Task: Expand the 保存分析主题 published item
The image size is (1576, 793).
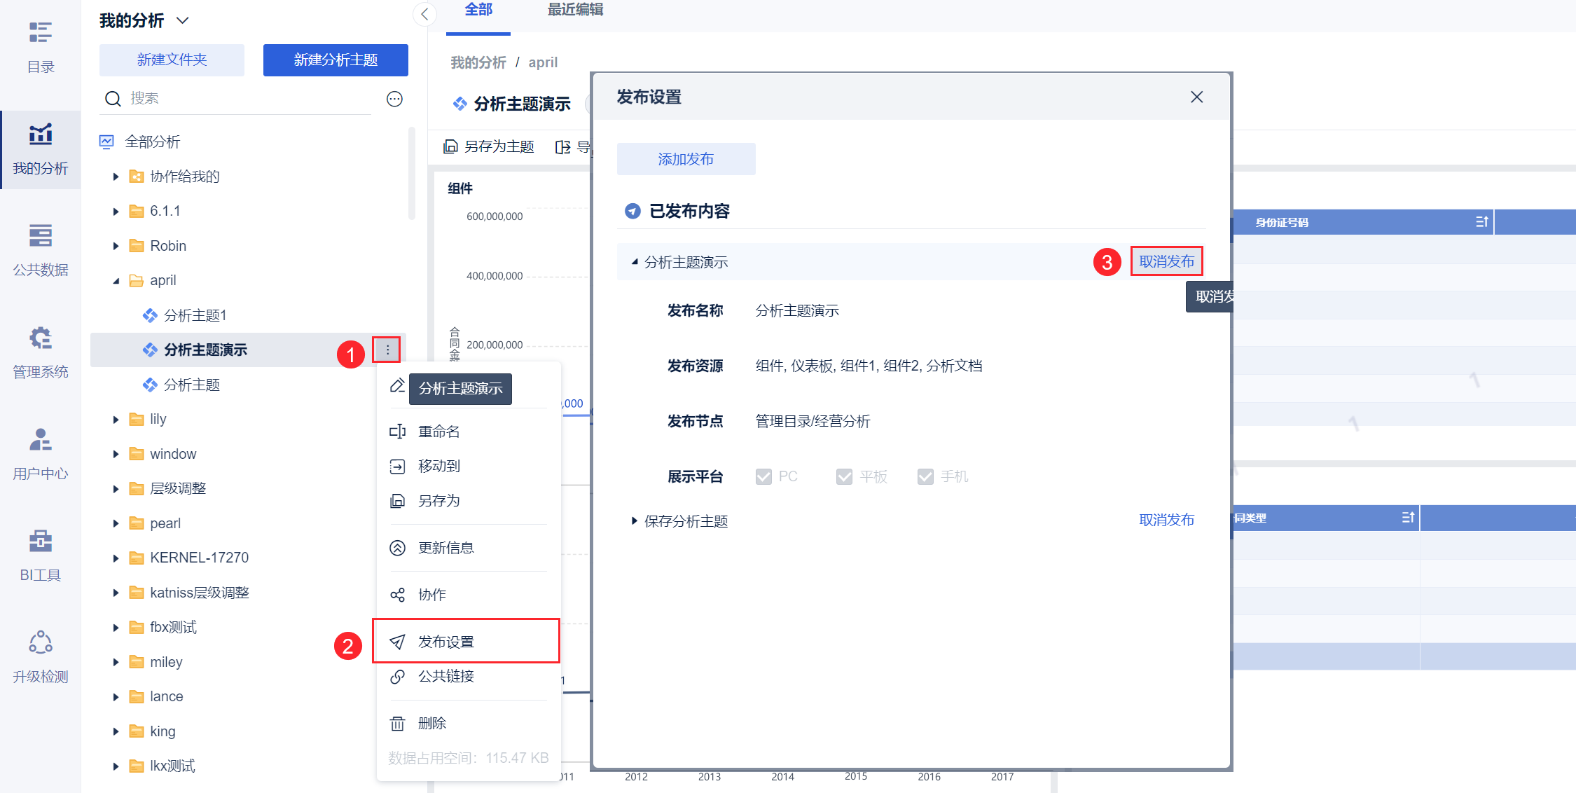Action: [634, 520]
